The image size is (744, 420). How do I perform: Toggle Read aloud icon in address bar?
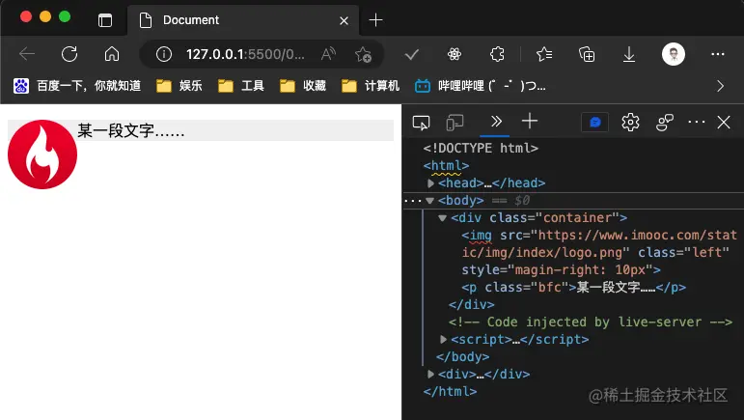click(328, 54)
